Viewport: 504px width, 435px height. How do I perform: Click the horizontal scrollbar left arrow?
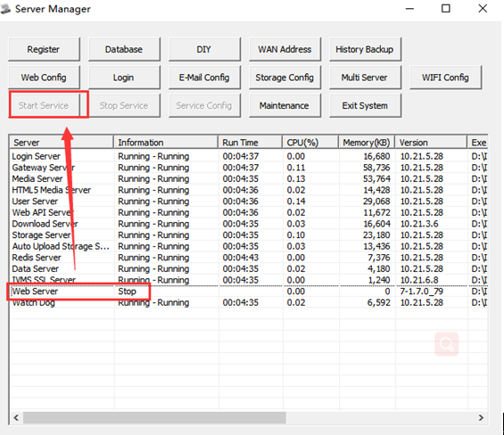point(16,418)
